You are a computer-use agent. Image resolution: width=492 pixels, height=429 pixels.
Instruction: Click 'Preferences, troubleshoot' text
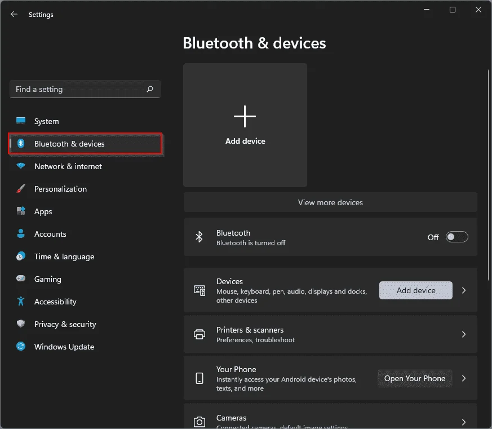click(x=255, y=340)
